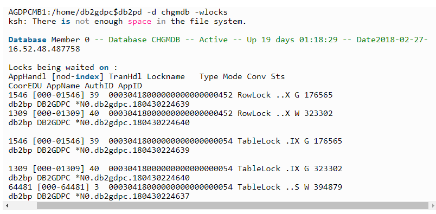Click the timestamp 16.52.48.487758
This screenshot has height=214, width=436.
click(x=44, y=49)
